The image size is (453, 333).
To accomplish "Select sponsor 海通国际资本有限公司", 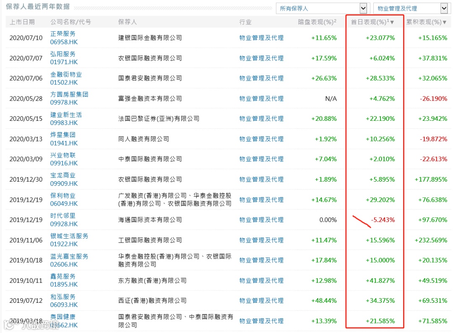I will click(150, 220).
